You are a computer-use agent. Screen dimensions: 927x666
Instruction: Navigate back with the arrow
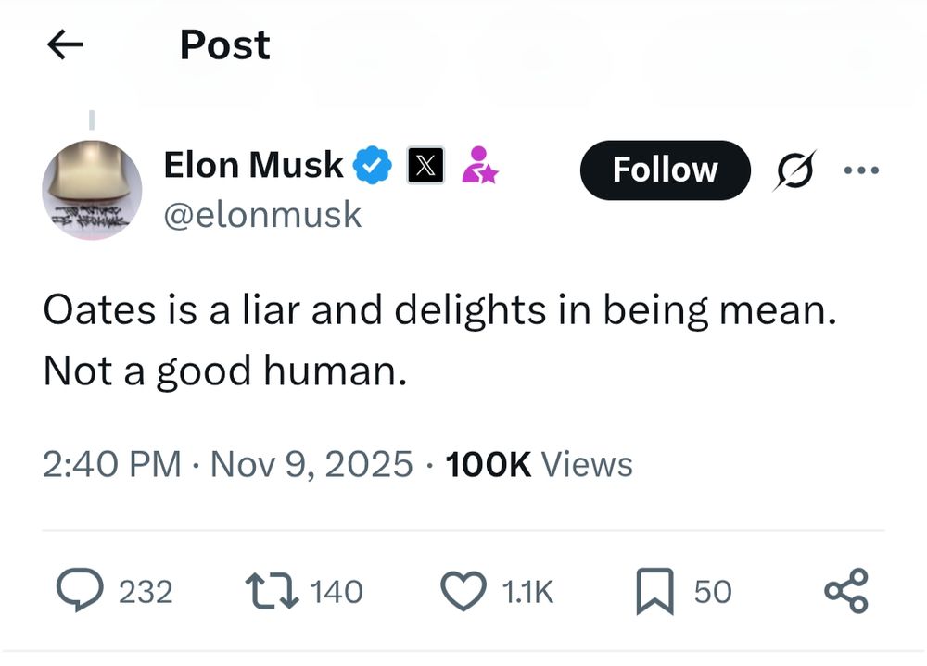tap(64, 44)
